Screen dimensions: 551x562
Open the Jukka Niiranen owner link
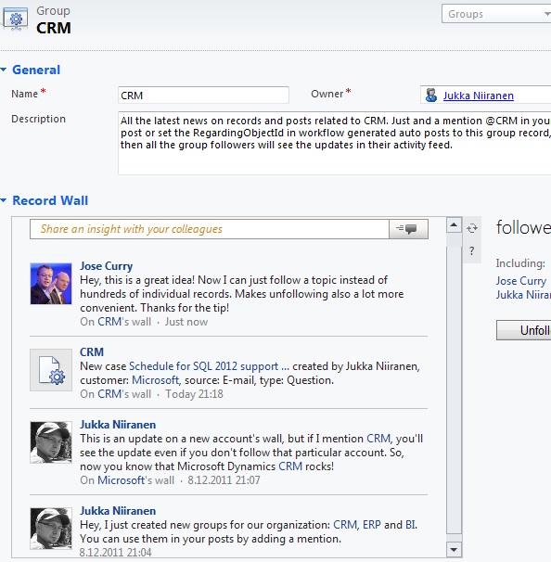[x=479, y=96]
